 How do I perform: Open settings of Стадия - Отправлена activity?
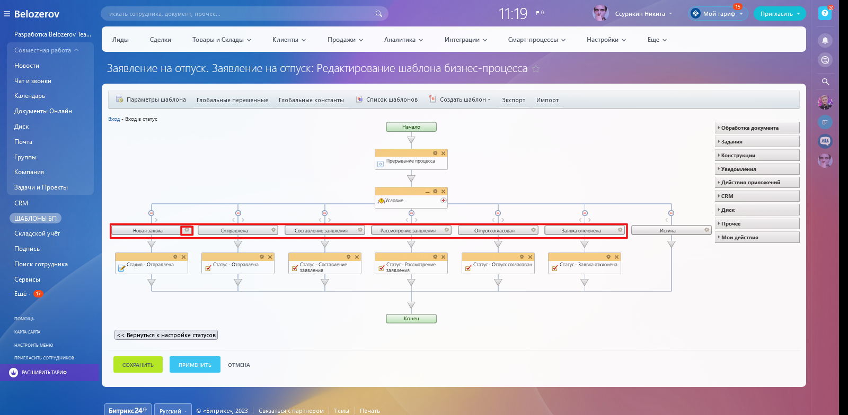coord(175,257)
